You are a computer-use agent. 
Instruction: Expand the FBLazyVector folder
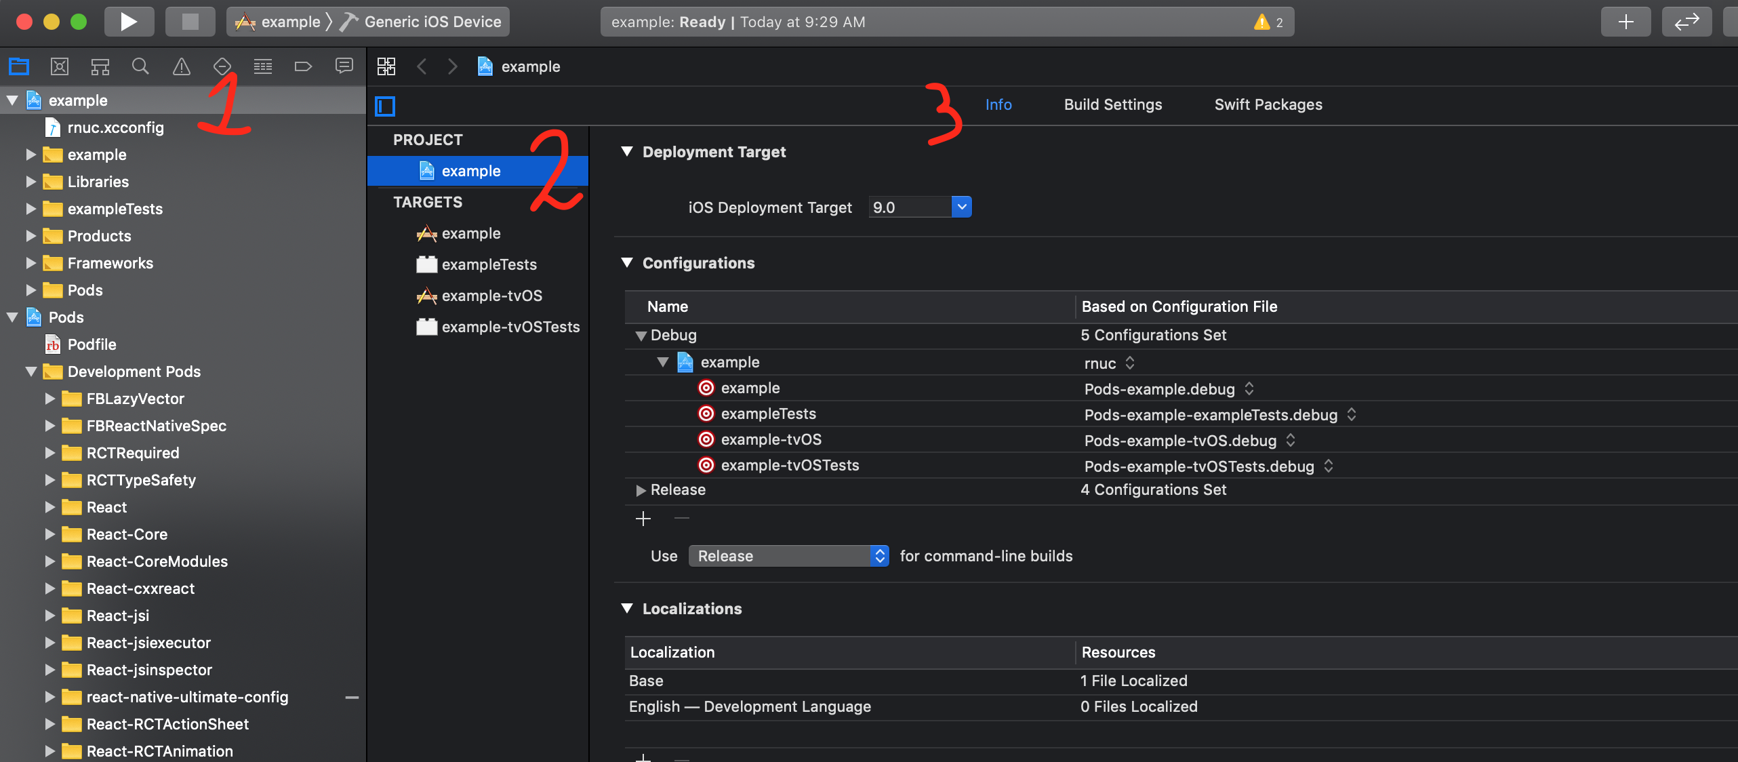click(x=49, y=399)
